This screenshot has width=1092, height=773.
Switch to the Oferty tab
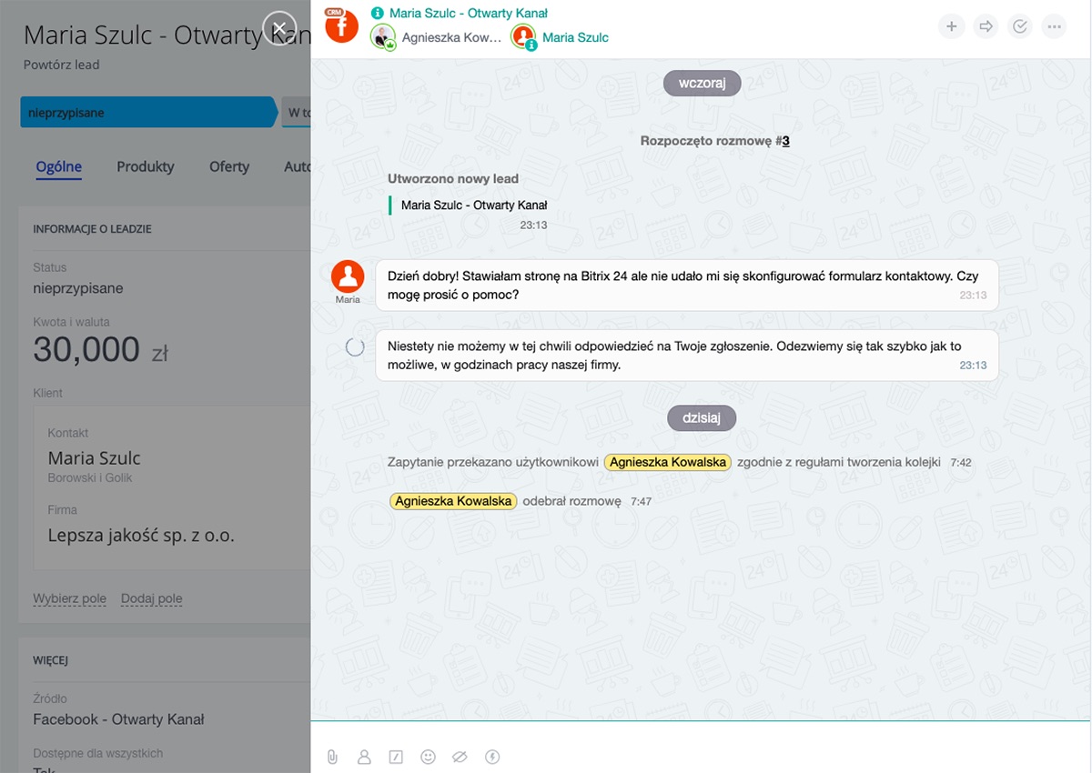click(x=228, y=167)
